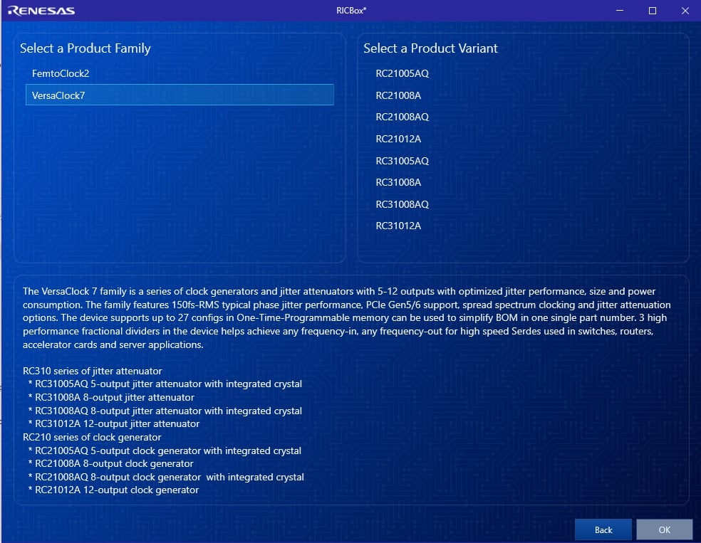Select the RC31012A variant
Screen dimensions: 701x543
coord(398,226)
